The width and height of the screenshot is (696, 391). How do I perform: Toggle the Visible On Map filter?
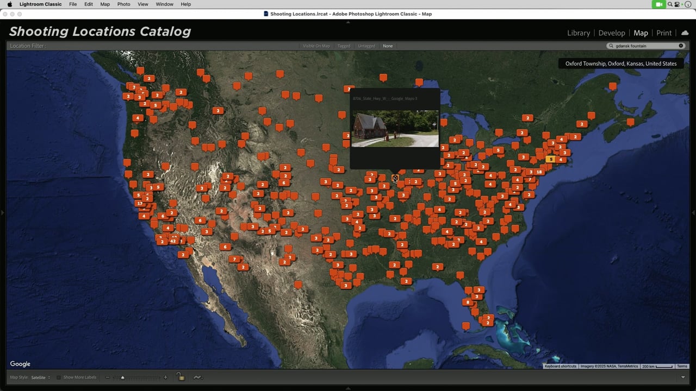[x=316, y=46]
